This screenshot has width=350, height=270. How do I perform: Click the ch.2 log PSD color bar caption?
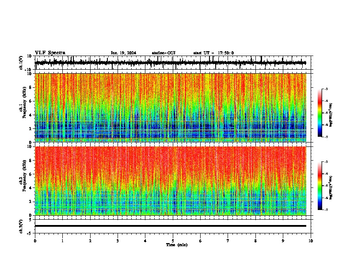tap(331, 187)
